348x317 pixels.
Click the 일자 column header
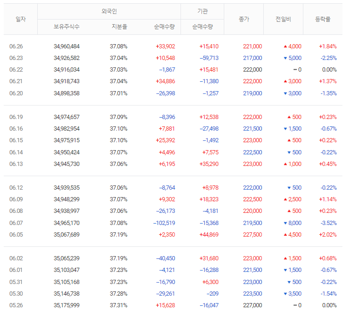[x=20, y=19]
